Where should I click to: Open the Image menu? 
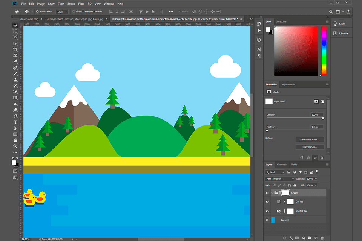point(41,4)
